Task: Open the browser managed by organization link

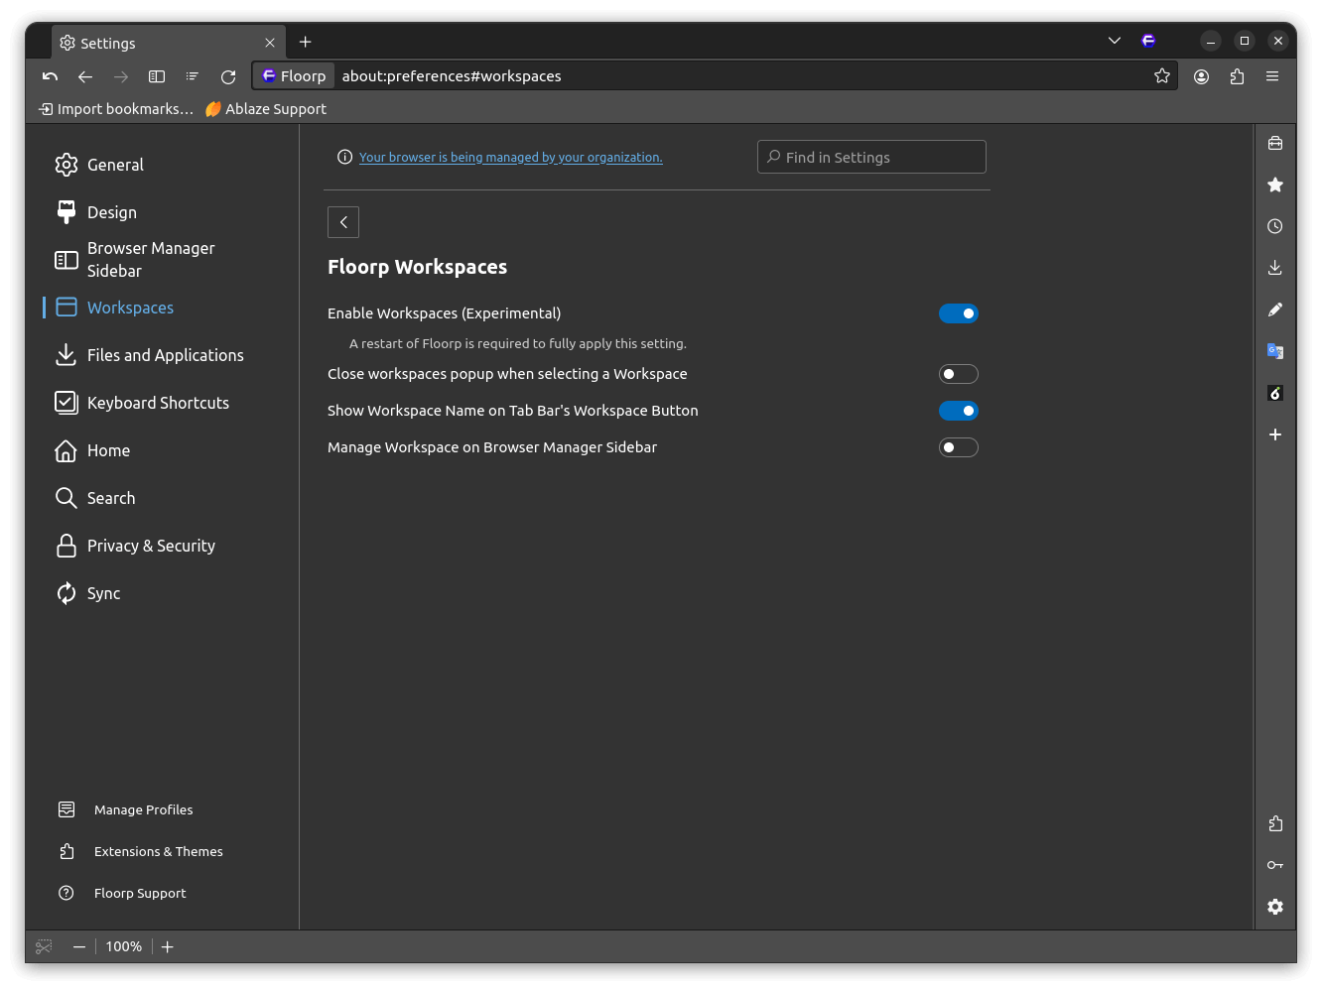Action: tap(510, 158)
